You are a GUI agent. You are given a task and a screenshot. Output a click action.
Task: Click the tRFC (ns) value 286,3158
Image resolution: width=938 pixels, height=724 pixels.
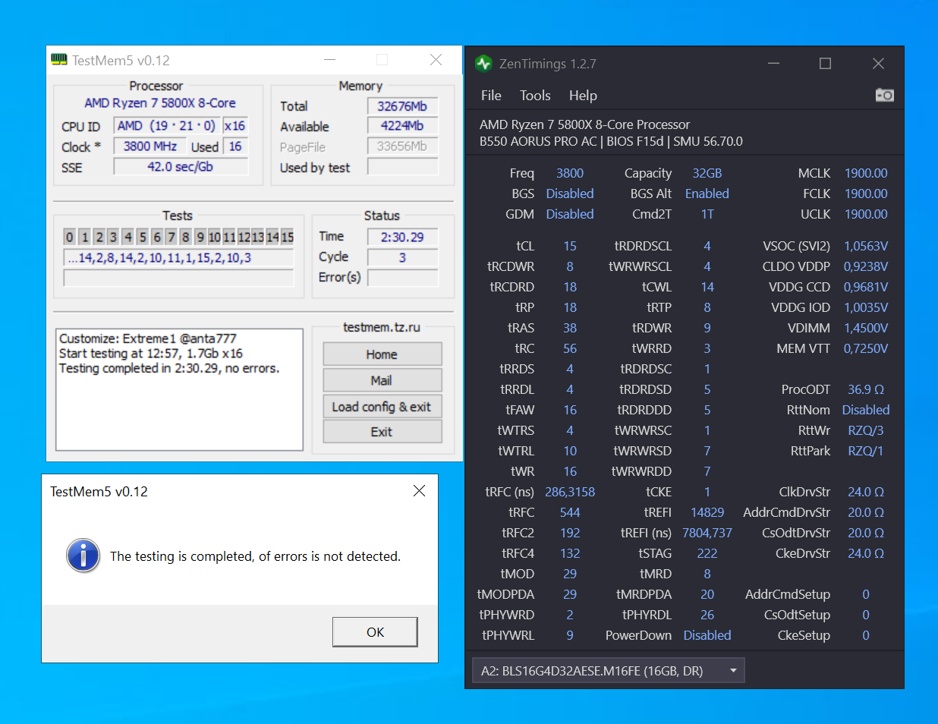(x=570, y=492)
